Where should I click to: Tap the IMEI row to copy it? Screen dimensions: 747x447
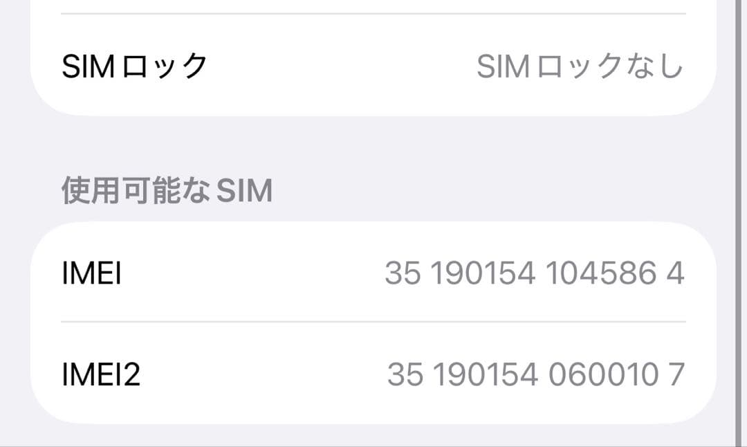pos(373,274)
